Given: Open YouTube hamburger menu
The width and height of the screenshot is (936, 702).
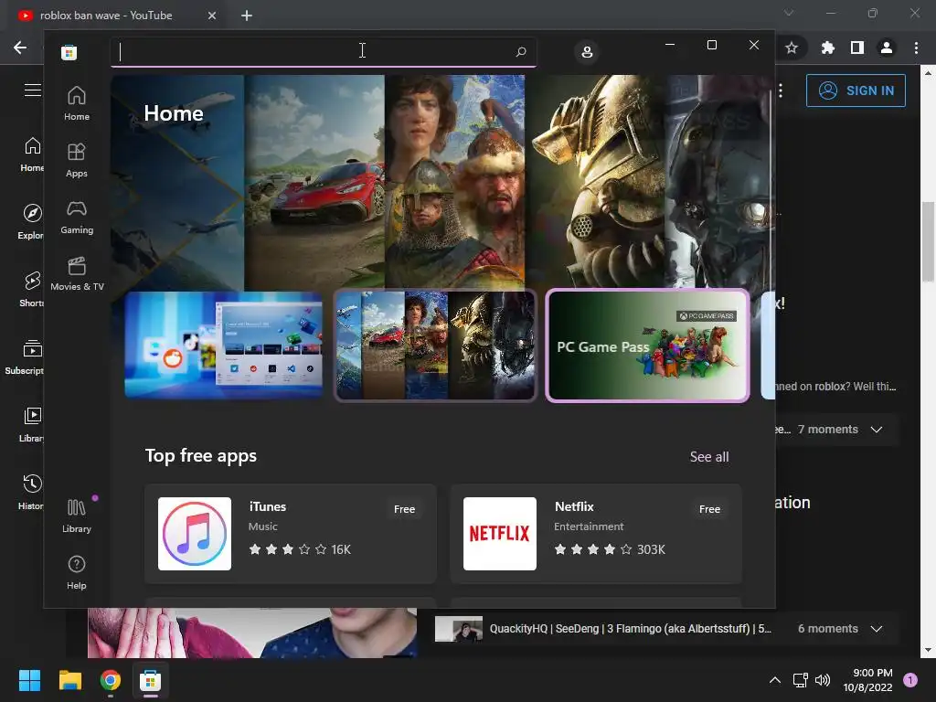Looking at the screenshot, I should pyautogui.click(x=32, y=90).
